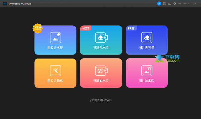Click the iMyFone MarkGo title text
This screenshot has width=201, height=119.
pyautogui.click(x=20, y=4)
